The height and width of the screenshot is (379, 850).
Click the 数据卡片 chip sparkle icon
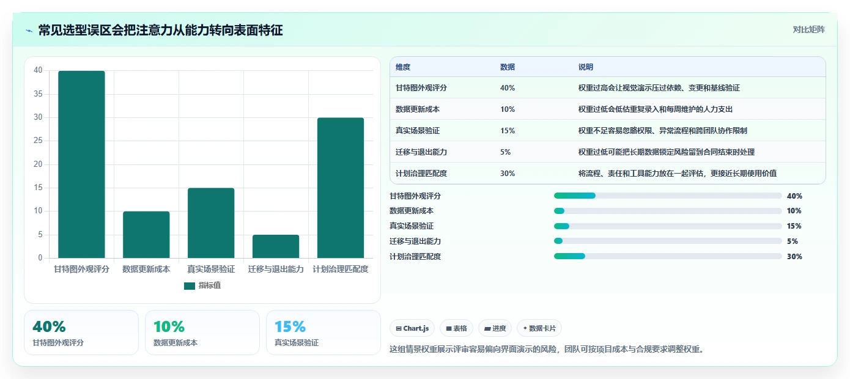click(525, 328)
